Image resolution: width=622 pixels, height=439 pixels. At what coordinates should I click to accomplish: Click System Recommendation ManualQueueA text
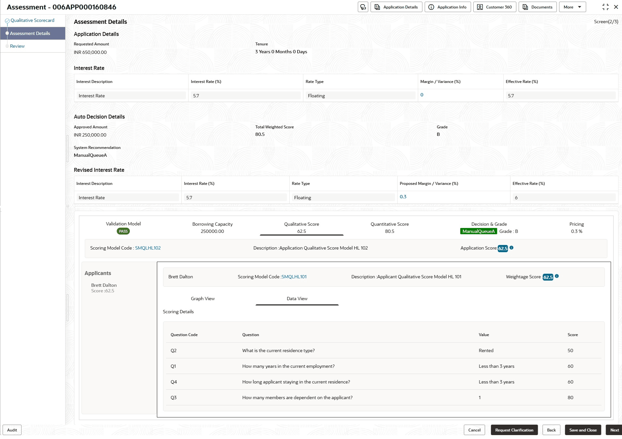tap(90, 155)
